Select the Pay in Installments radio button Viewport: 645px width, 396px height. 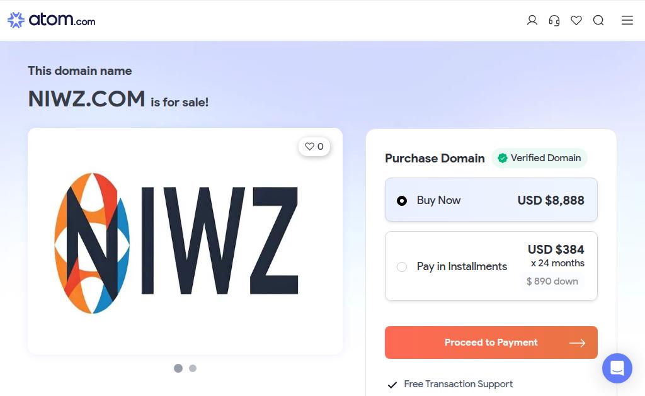tap(402, 267)
